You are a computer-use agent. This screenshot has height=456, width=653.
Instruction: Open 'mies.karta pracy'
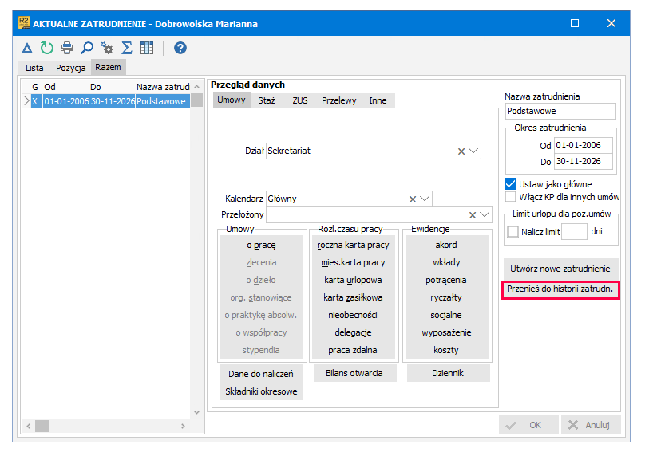coord(353,262)
